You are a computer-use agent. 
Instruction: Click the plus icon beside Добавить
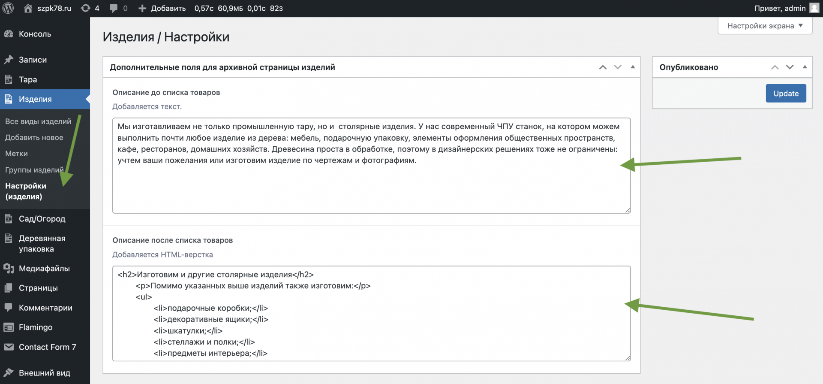point(142,8)
